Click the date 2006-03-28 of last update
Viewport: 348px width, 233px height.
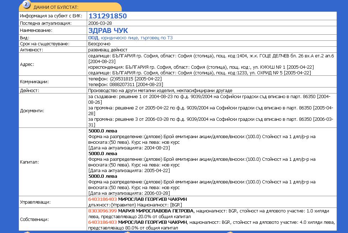point(100,23)
